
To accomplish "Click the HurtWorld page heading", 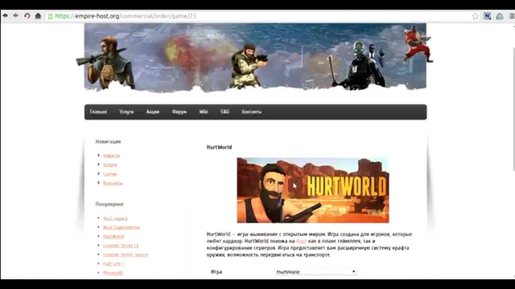I will (219, 147).
